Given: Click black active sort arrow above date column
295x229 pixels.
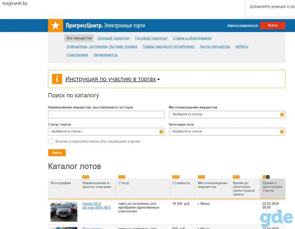Looking at the screenshot, I should (268, 177).
